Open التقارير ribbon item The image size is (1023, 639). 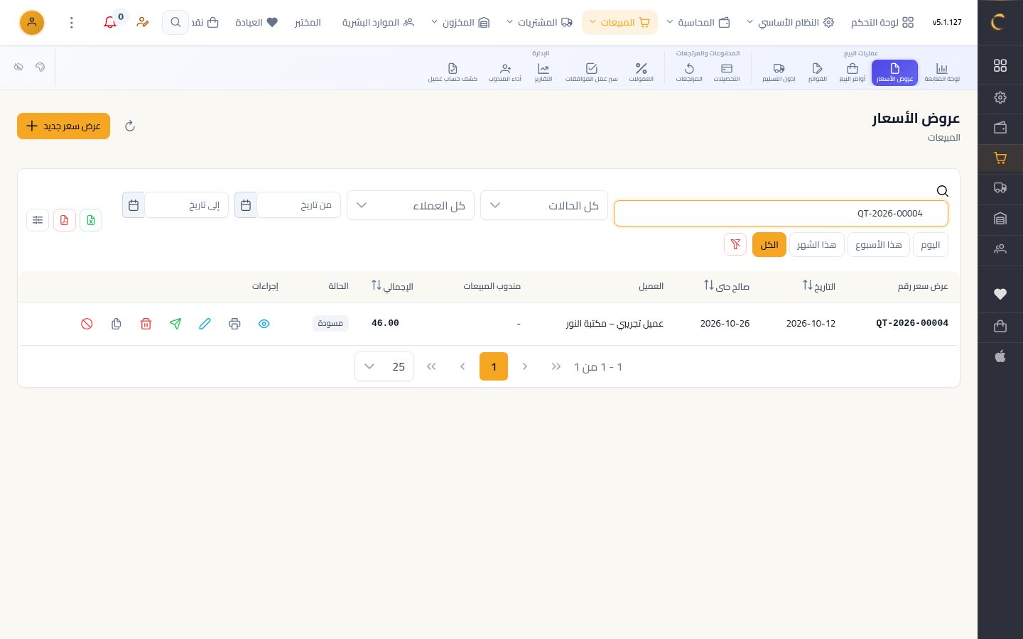(543, 72)
